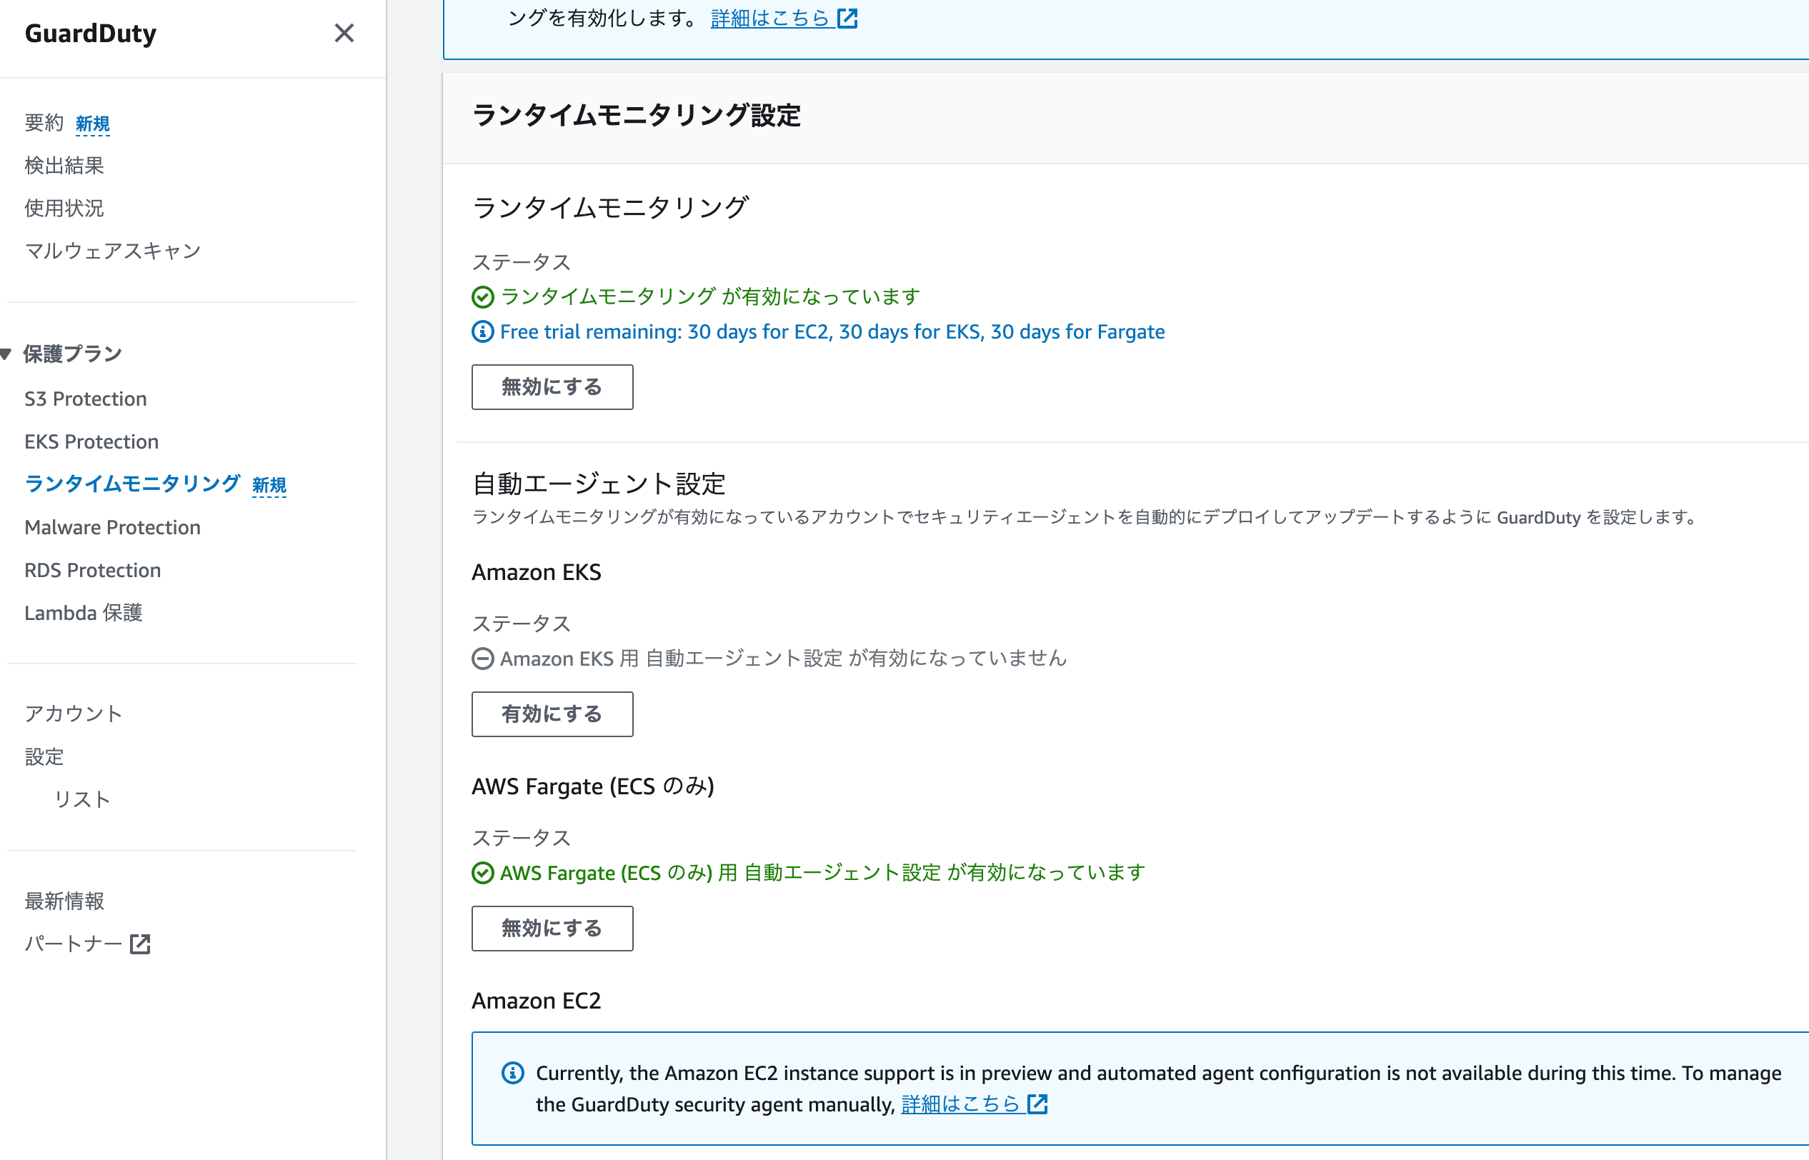Open 詳細はこちら link in EC2 notice
This screenshot has width=1809, height=1160.
[x=961, y=1104]
